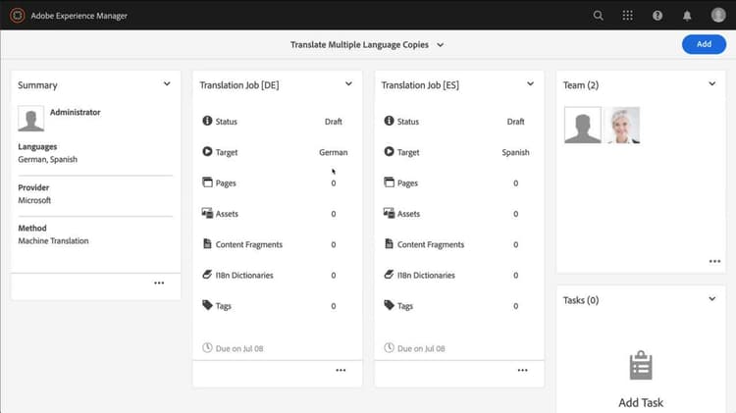Click Status info icon in Translation Job [ES]

pyautogui.click(x=389, y=121)
